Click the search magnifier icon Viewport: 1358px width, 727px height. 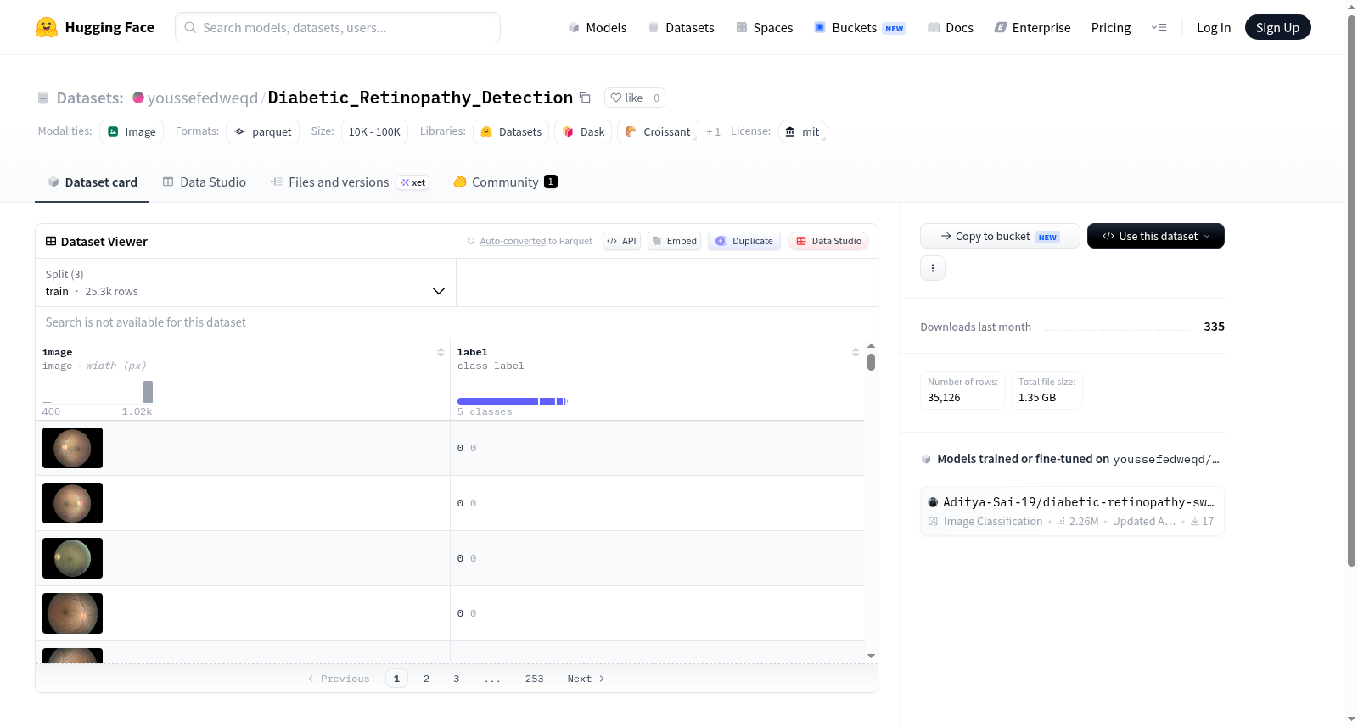[190, 27]
